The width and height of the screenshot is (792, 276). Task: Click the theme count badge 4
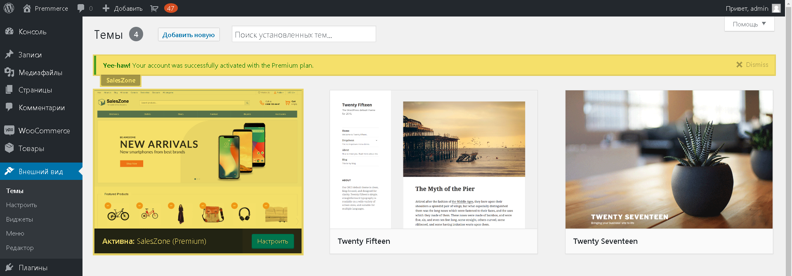136,34
